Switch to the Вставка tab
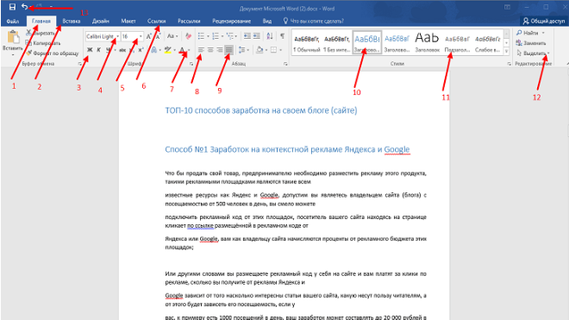 [71, 21]
